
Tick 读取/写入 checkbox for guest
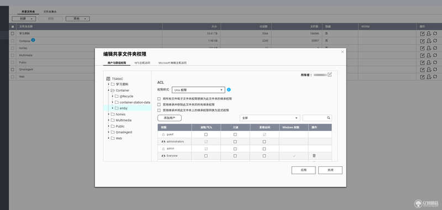[206, 134]
